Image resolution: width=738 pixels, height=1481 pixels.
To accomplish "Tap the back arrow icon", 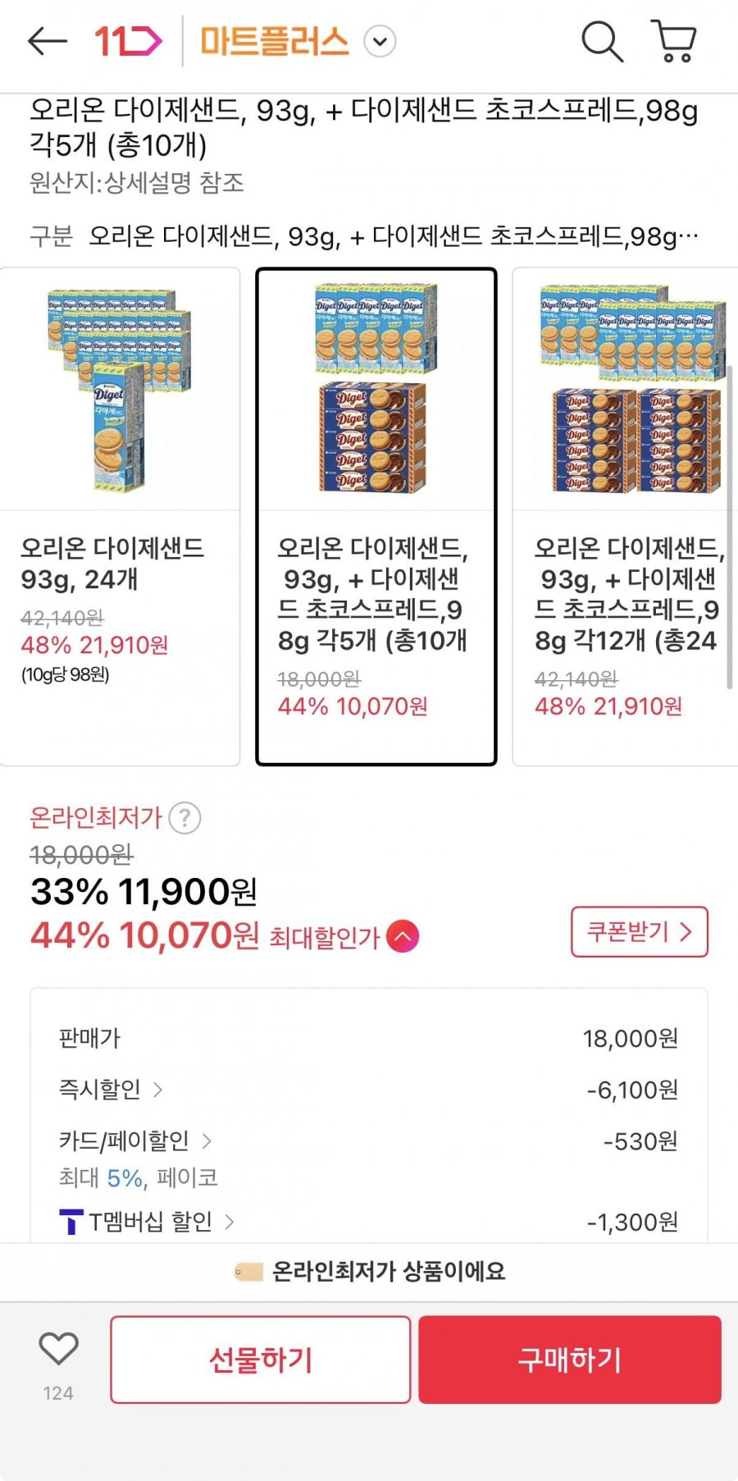I will [47, 41].
